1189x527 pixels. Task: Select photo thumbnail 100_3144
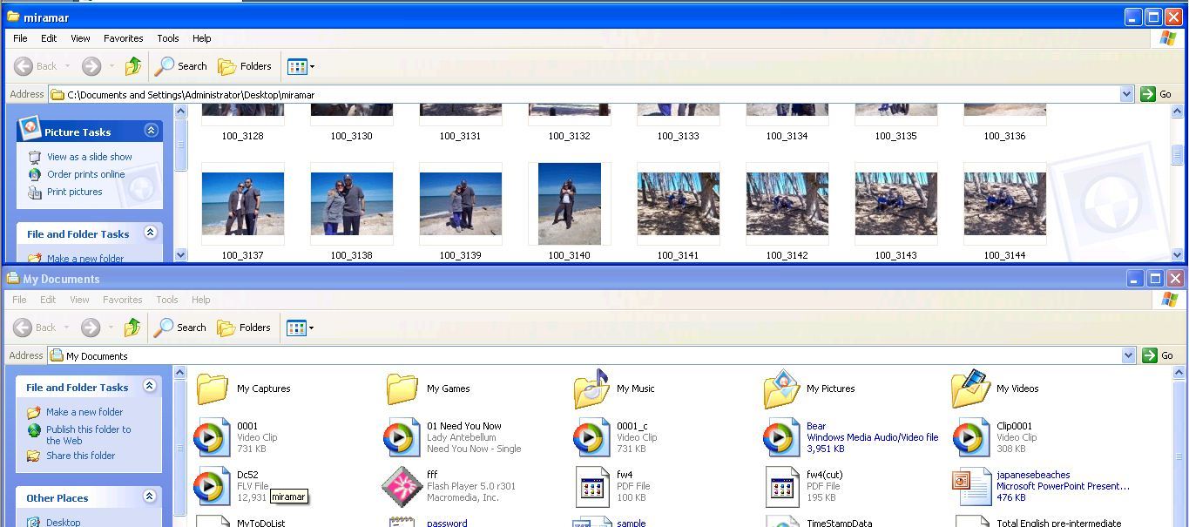tap(1004, 204)
